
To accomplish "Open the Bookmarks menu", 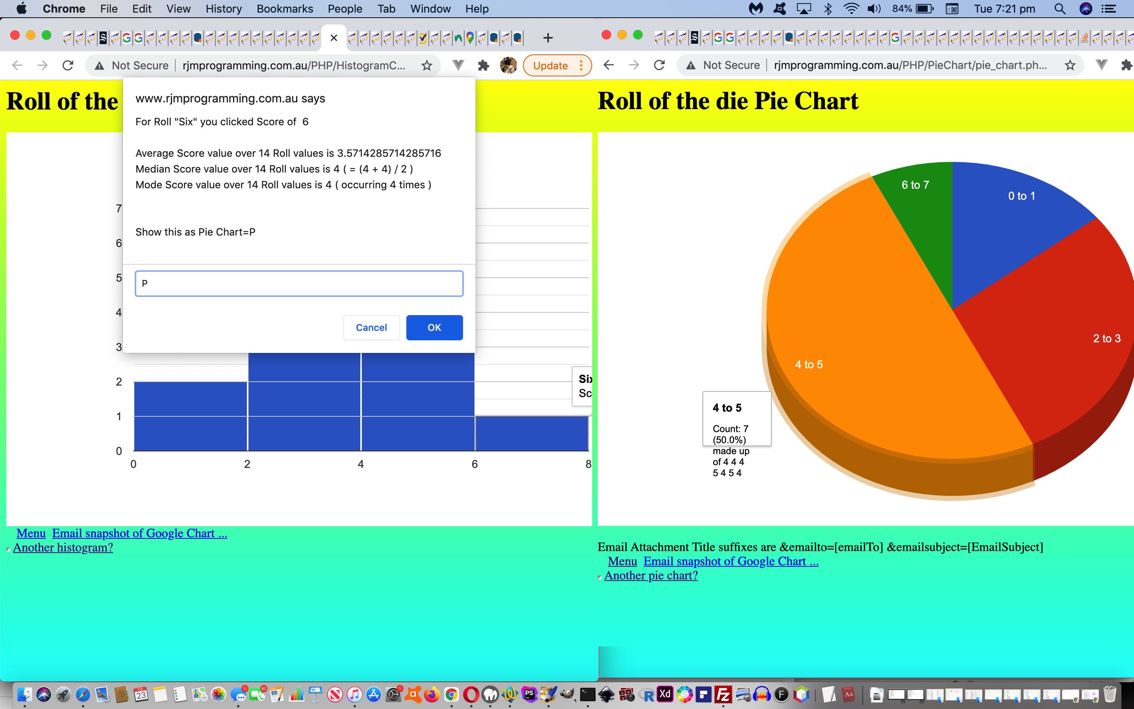I will tap(284, 8).
